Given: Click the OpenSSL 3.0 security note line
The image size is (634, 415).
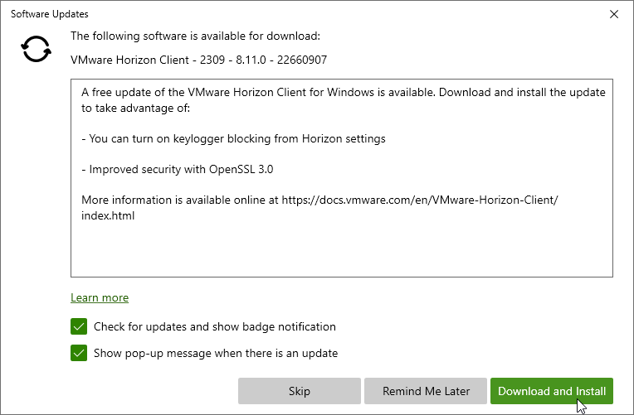Looking at the screenshot, I should (177, 169).
